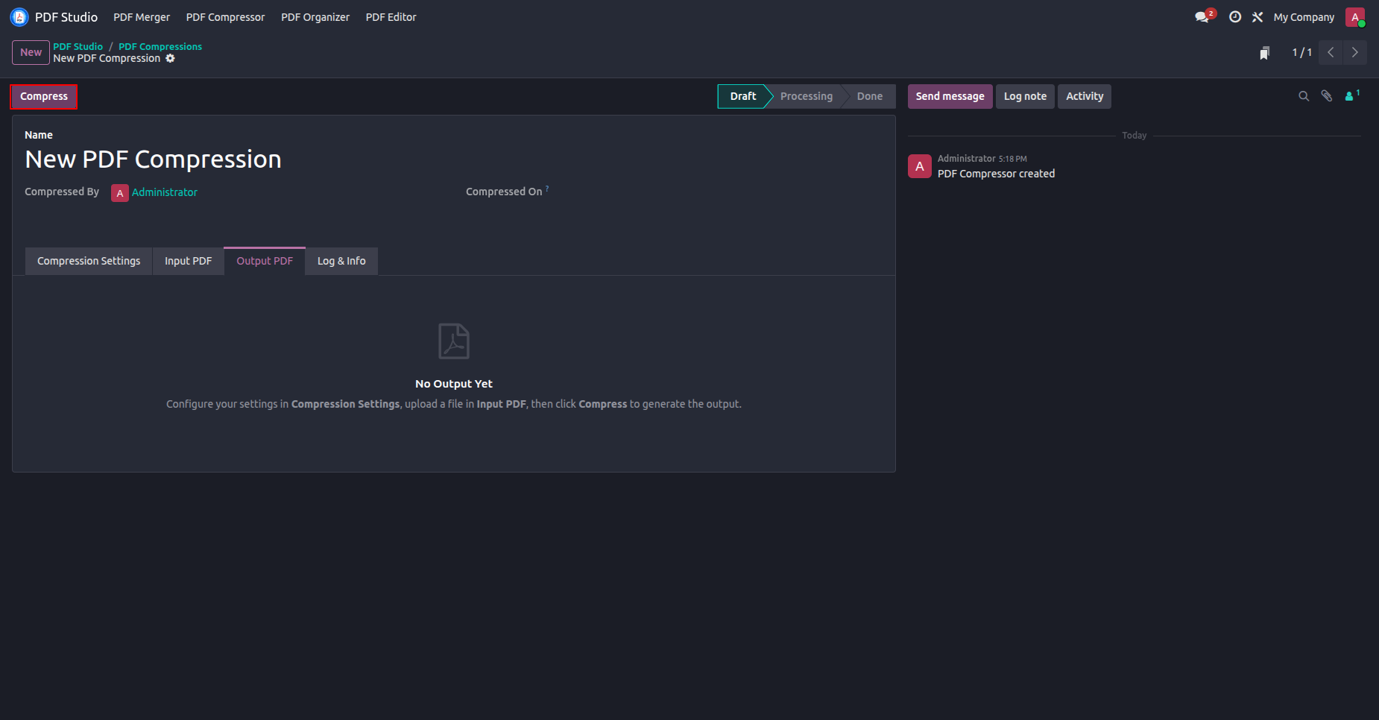Edit the New PDF Compression name field
This screenshot has width=1379, height=720.
(453, 160)
